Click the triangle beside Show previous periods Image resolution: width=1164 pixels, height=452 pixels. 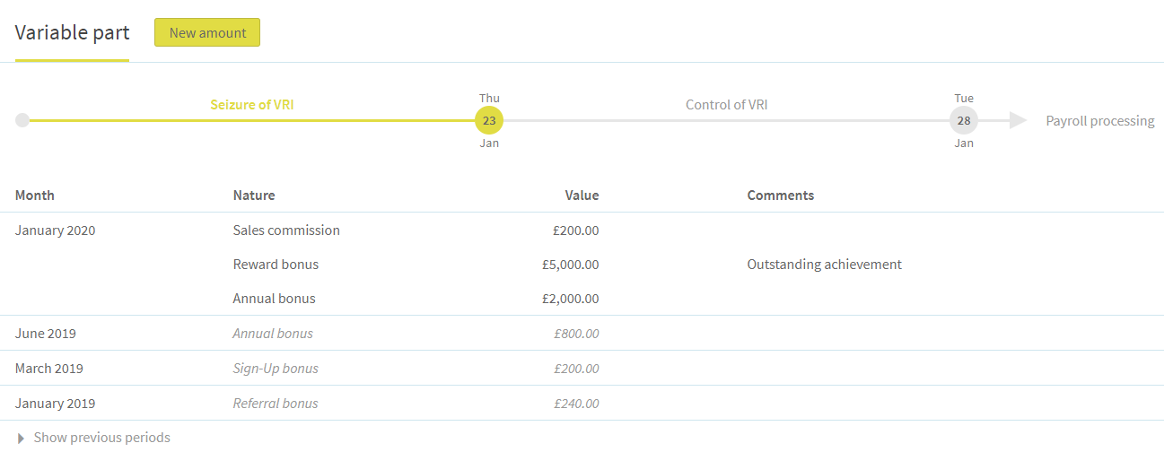click(22, 438)
